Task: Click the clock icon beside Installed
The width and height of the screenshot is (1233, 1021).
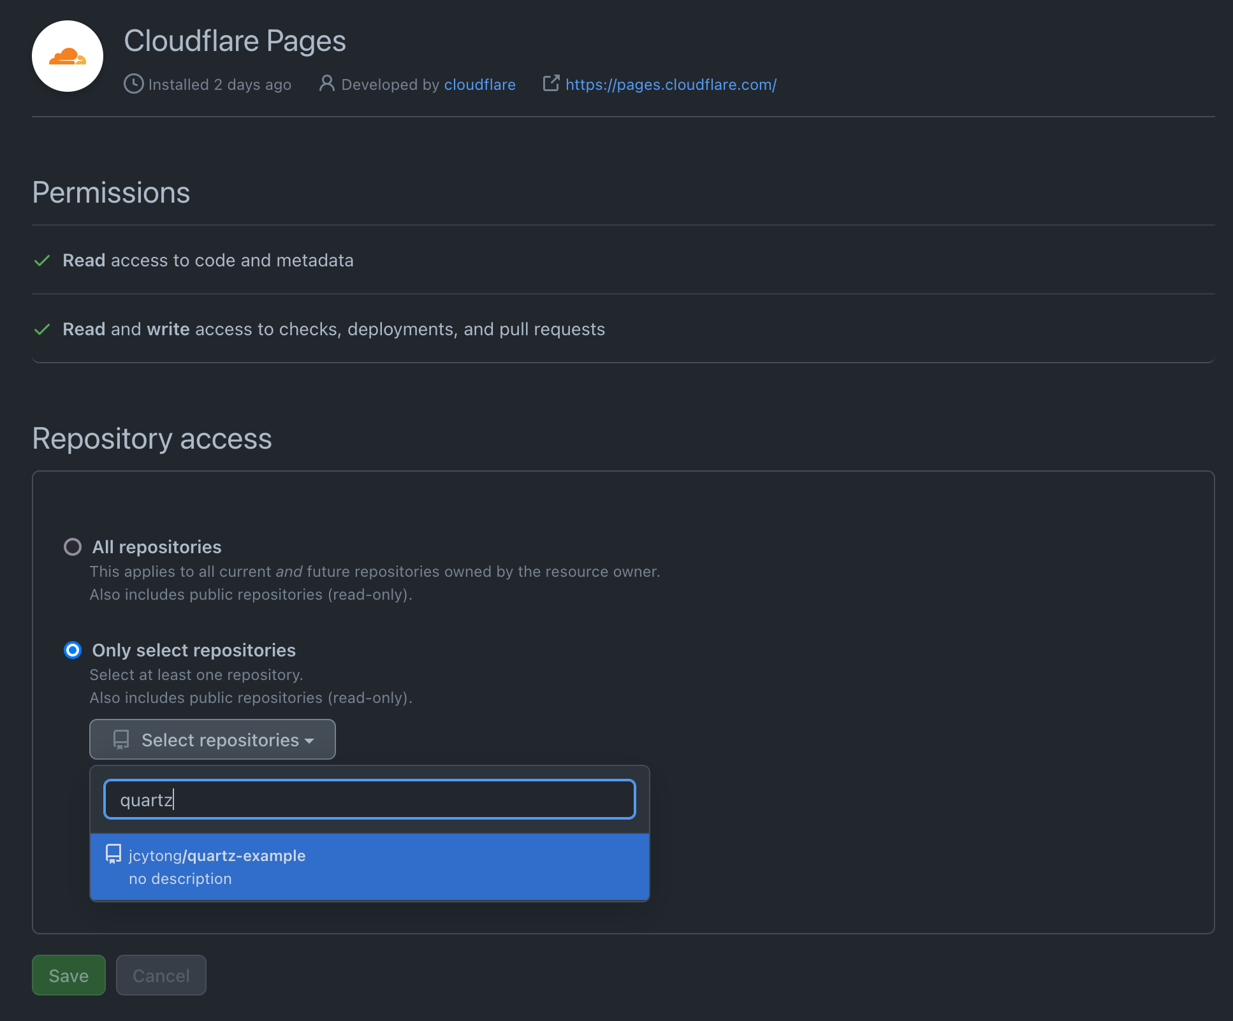Action: click(x=133, y=84)
